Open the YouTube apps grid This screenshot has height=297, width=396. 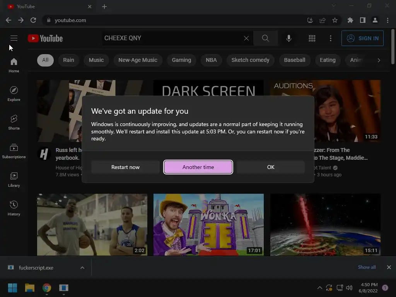[312, 38]
